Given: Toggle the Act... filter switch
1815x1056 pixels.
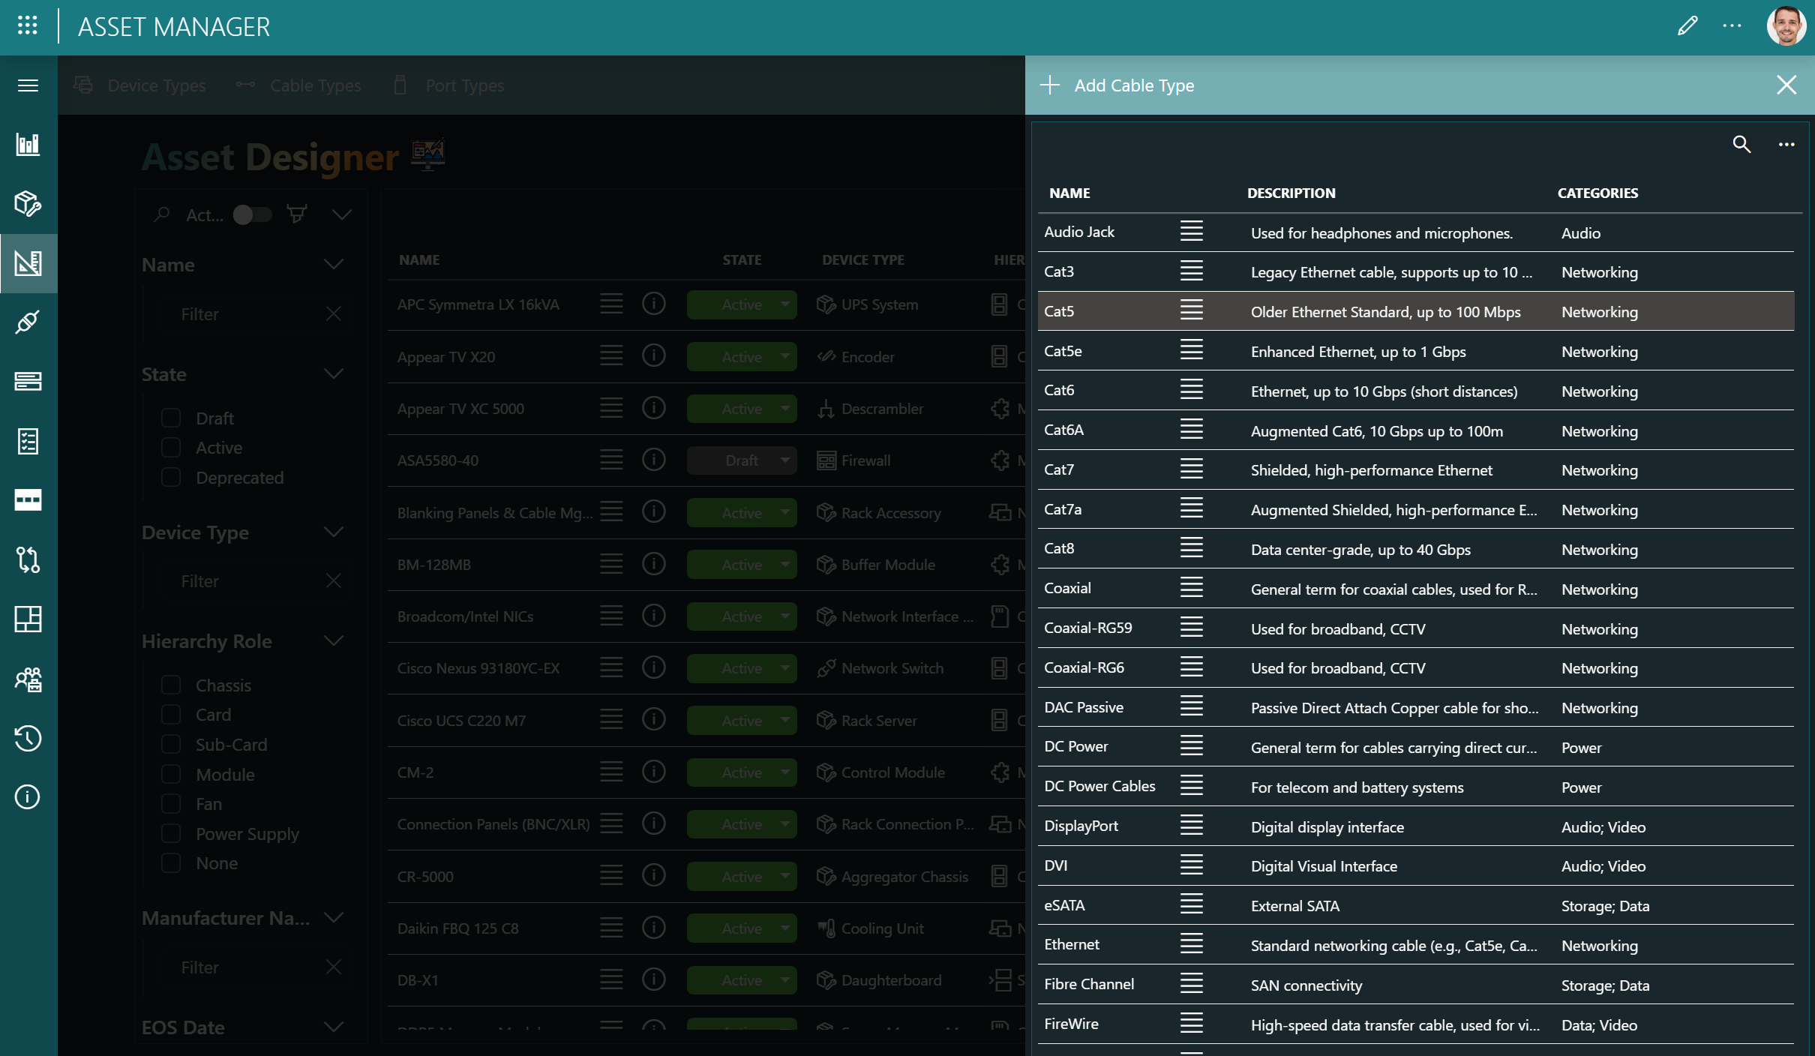Looking at the screenshot, I should (252, 215).
